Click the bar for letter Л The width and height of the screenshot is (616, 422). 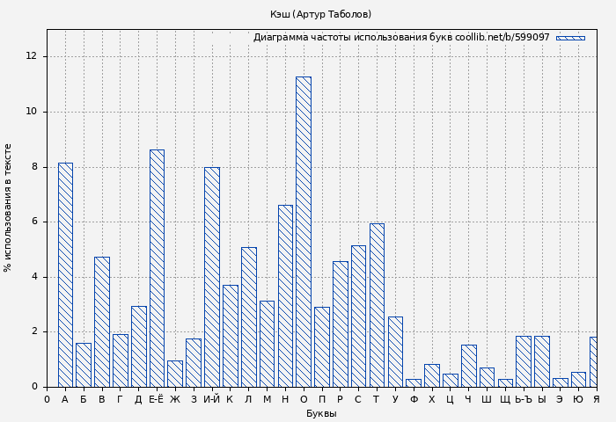point(248,316)
